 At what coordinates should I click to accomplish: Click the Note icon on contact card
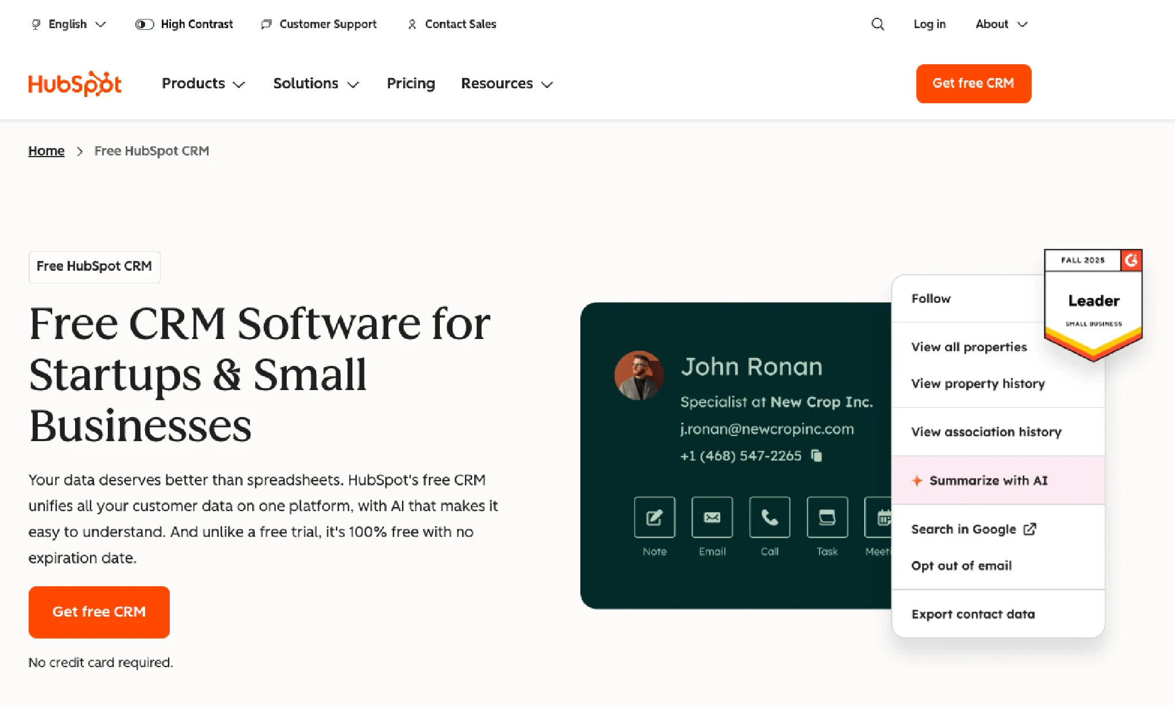click(x=654, y=517)
